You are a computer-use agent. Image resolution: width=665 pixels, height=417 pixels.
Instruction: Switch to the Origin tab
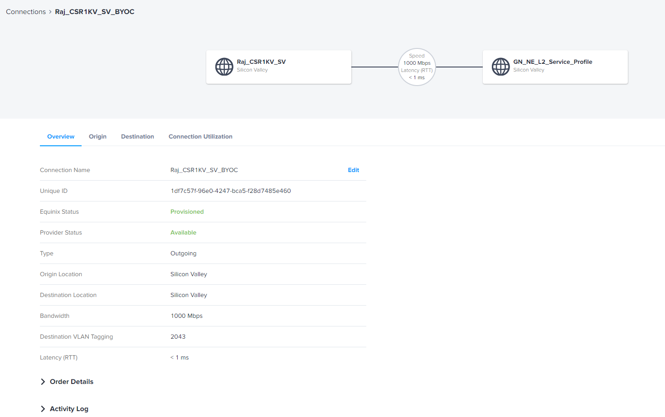[x=97, y=136]
